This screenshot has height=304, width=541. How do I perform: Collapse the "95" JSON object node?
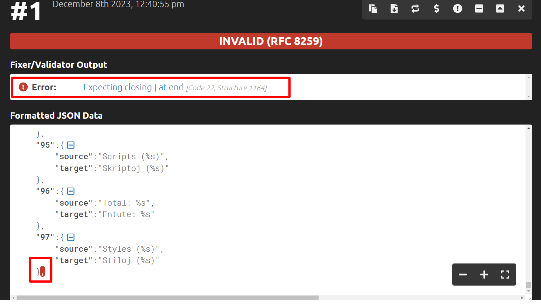point(71,145)
